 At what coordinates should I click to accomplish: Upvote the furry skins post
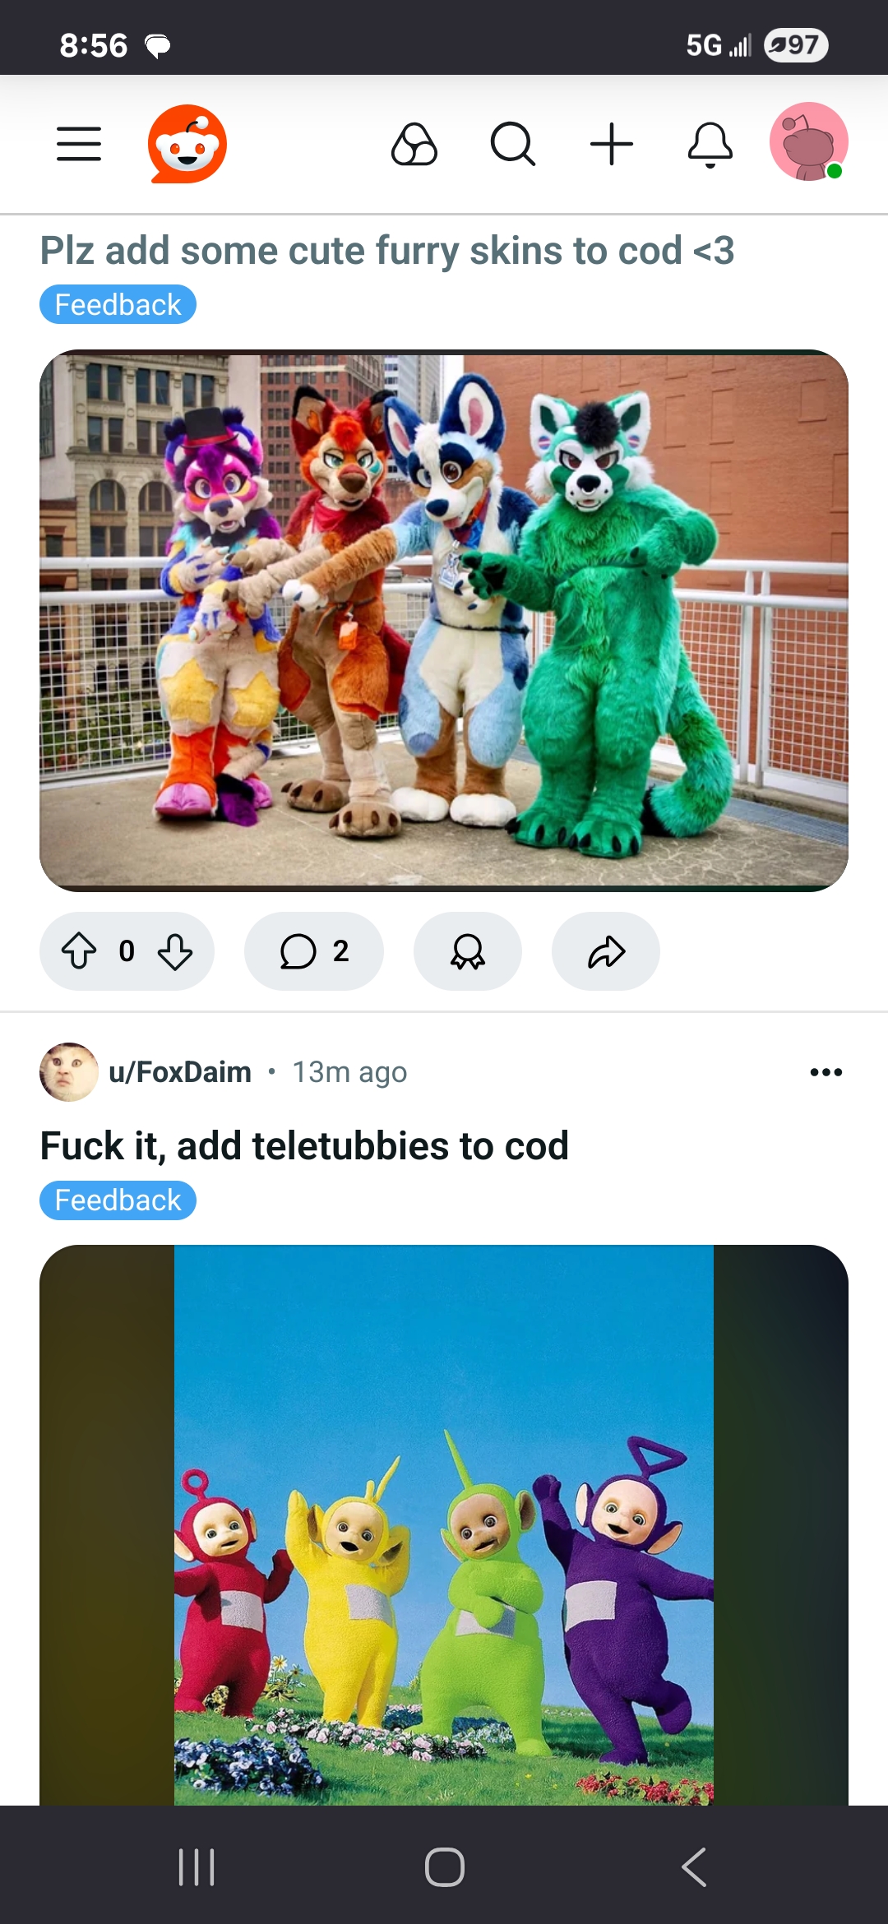pyautogui.click(x=80, y=951)
